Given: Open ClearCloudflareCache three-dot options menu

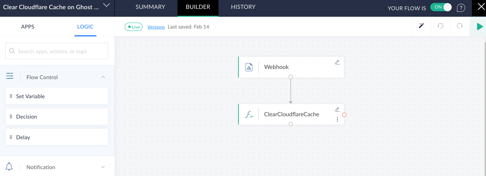Looking at the screenshot, I should tap(337, 120).
